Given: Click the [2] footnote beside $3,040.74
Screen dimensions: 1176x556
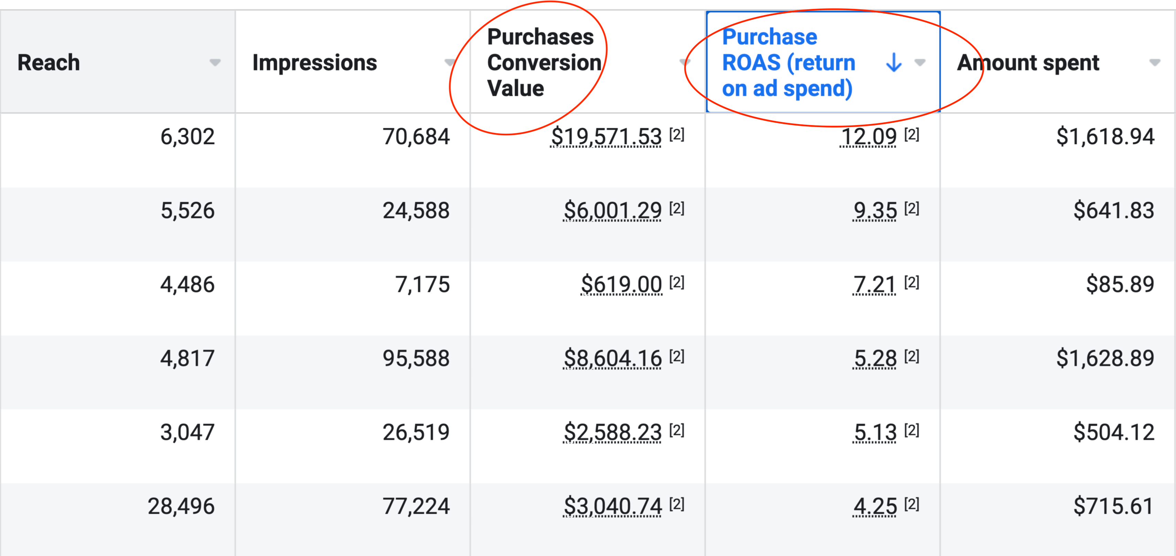Looking at the screenshot, I should coord(676,504).
